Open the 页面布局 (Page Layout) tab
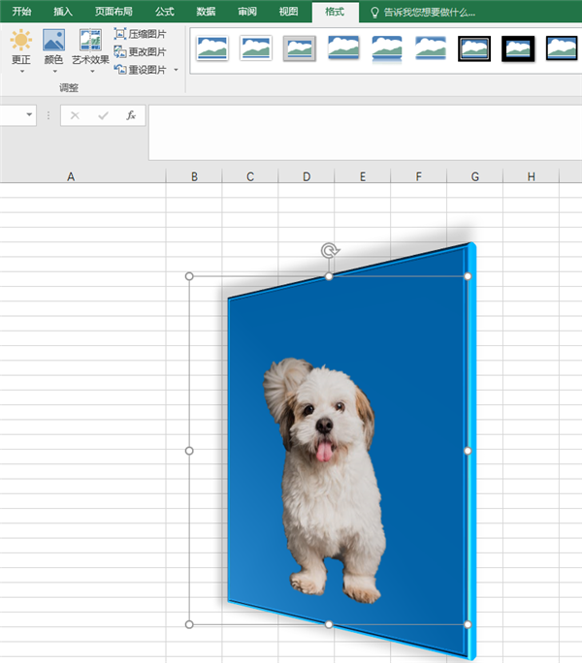The height and width of the screenshot is (663, 582). coord(113,12)
